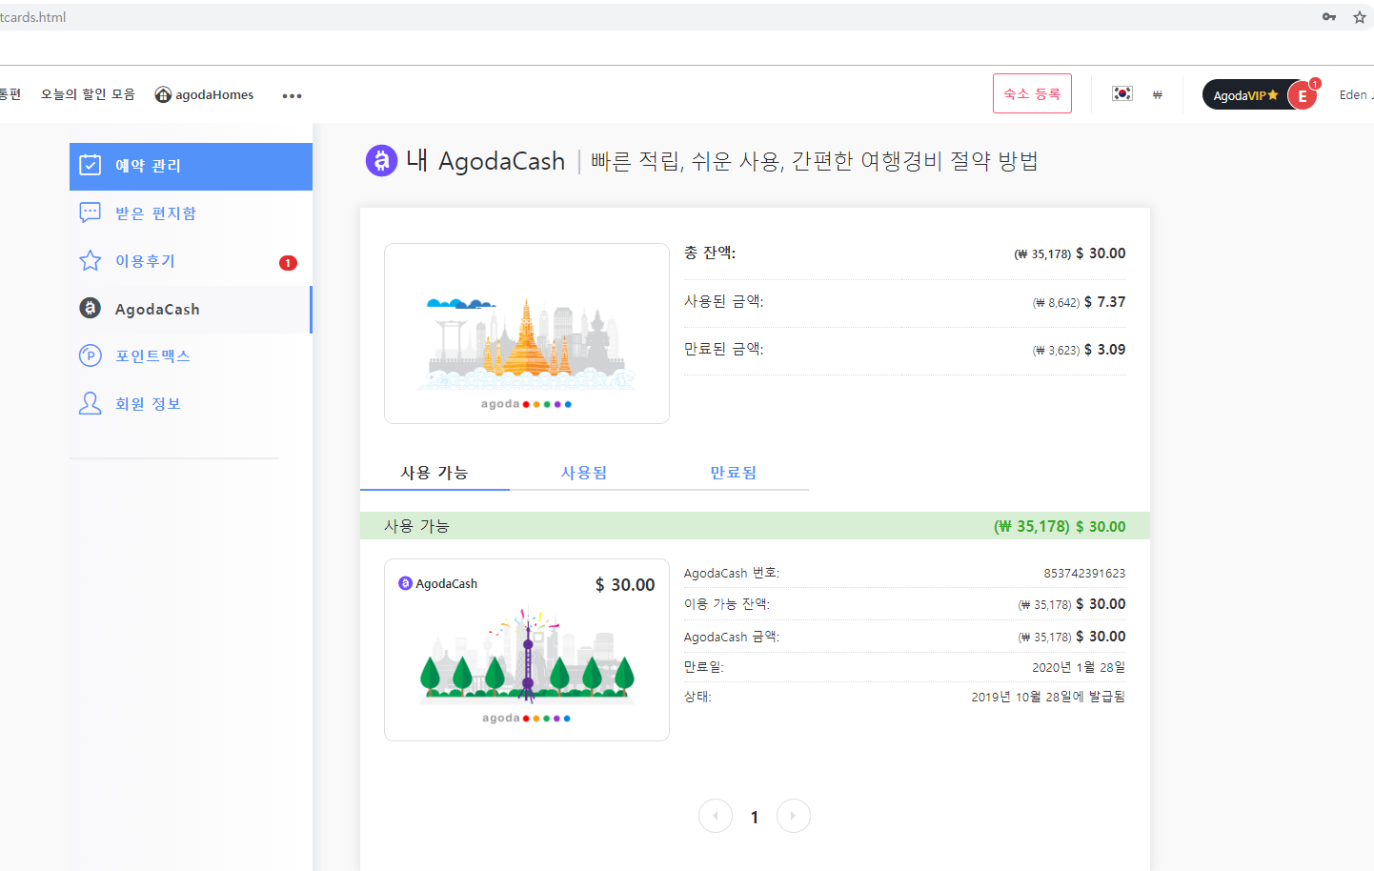The width and height of the screenshot is (1374, 871).
Task: Open the three-dots more menu
Action: point(292,95)
